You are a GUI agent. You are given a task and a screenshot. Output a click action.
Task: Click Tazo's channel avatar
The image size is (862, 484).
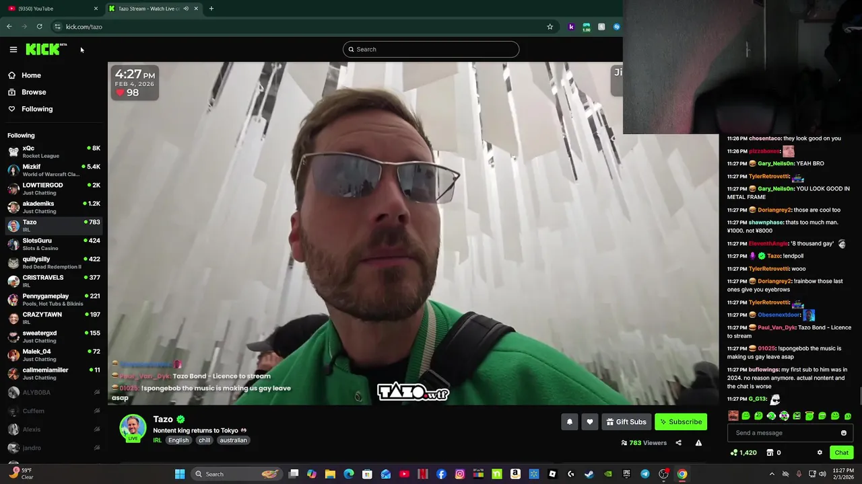click(x=133, y=428)
